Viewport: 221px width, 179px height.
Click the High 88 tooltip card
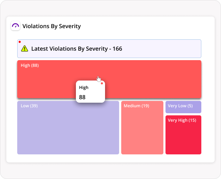[91, 91]
